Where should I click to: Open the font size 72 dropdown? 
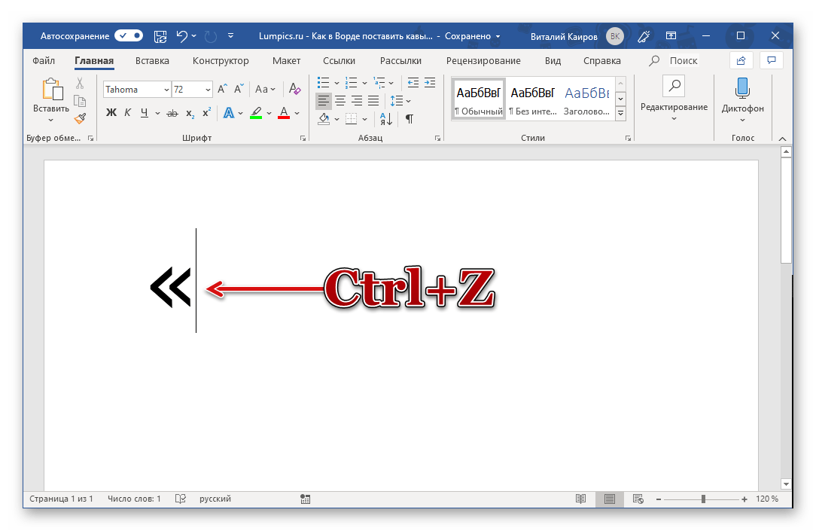(208, 90)
